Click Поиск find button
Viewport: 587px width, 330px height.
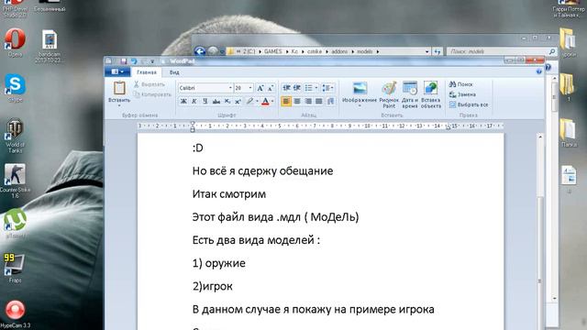(461, 84)
